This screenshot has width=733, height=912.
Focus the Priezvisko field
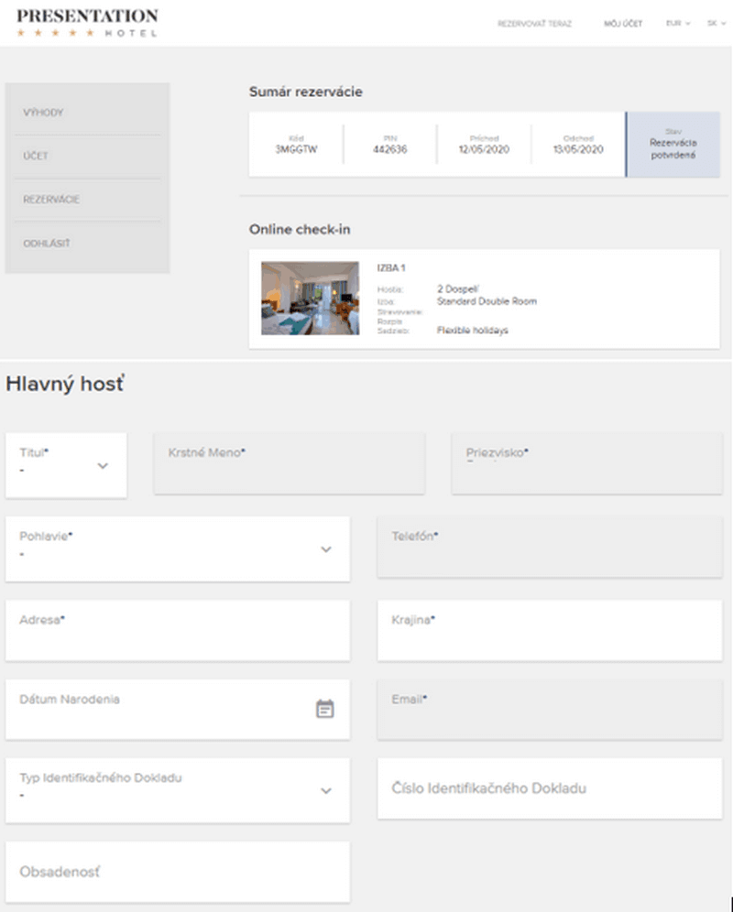click(x=587, y=463)
